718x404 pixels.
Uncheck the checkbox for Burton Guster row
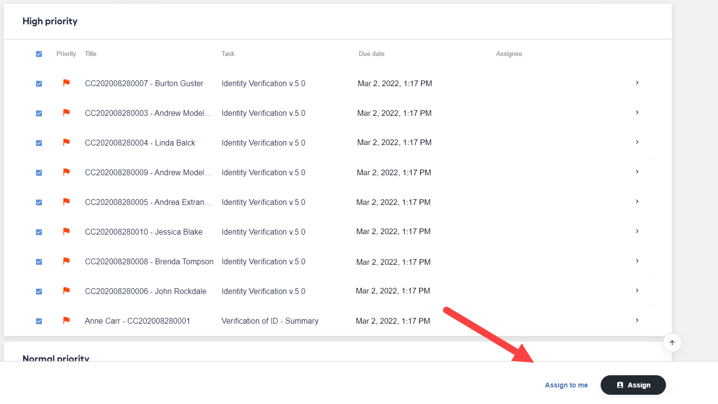pyautogui.click(x=39, y=84)
